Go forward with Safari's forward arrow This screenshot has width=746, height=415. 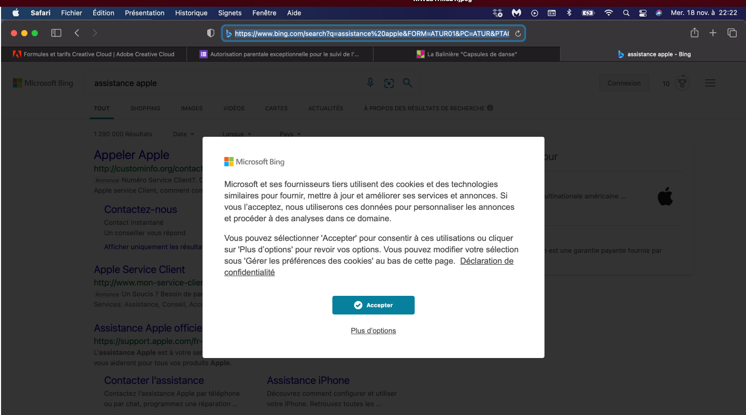pos(95,33)
